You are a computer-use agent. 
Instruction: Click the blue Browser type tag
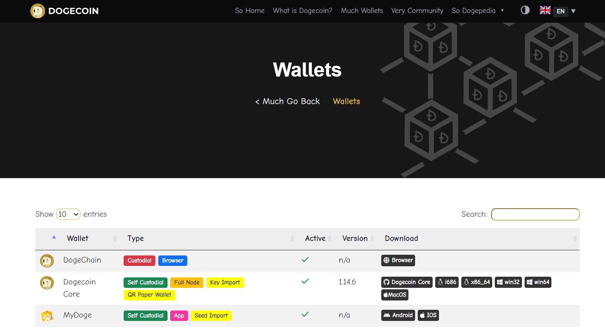(173, 260)
